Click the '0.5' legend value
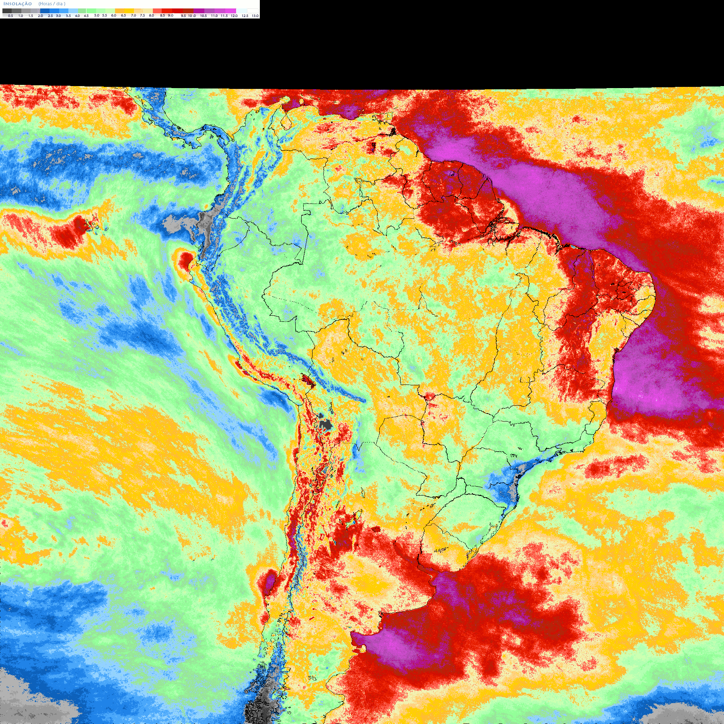Screen dimensions: 724x724 10,16
